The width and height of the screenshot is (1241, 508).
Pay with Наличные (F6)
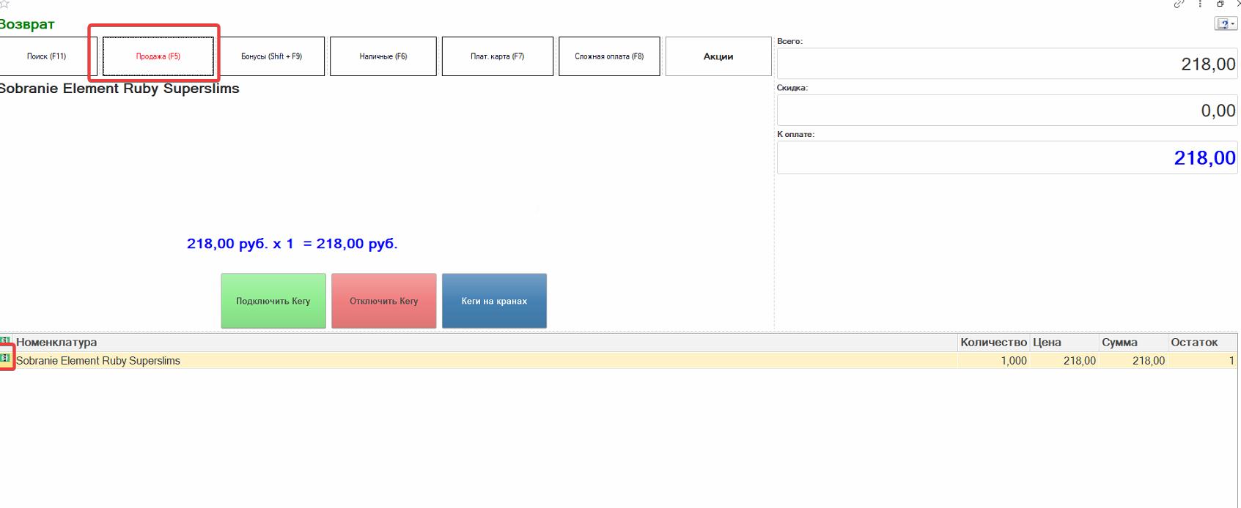coord(383,56)
